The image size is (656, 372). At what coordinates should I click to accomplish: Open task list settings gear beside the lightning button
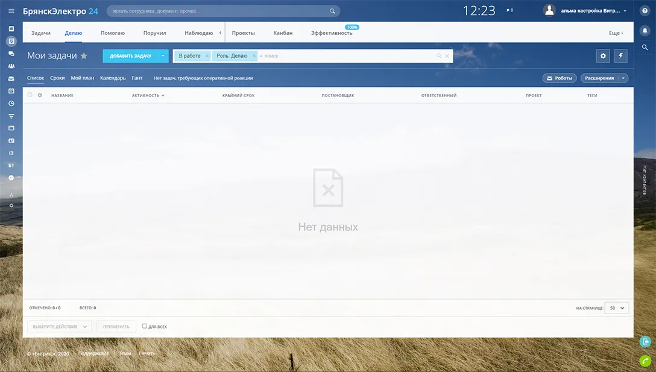coord(603,55)
